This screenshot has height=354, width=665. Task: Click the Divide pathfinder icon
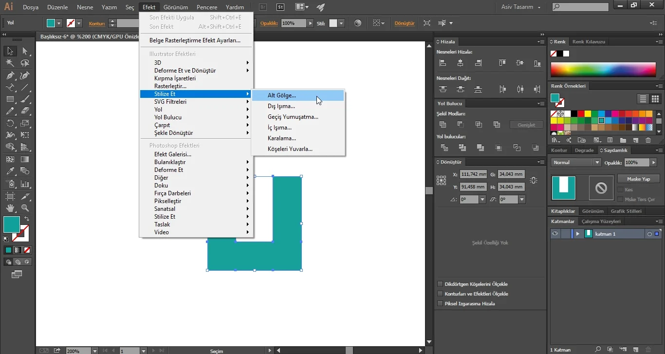coord(444,148)
